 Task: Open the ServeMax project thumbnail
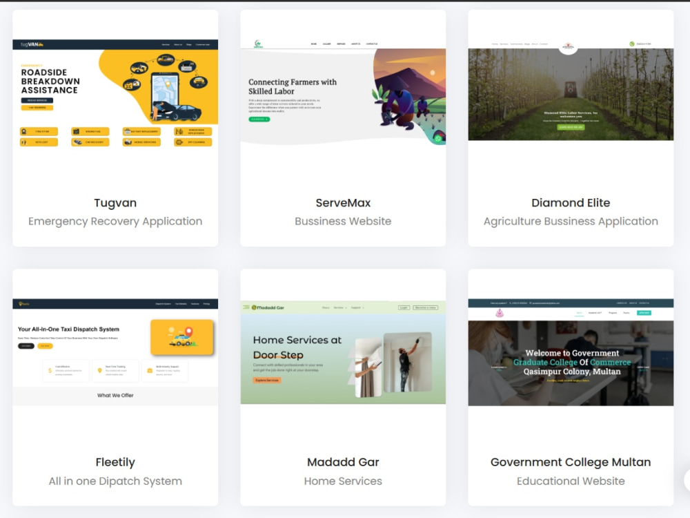[x=343, y=92]
